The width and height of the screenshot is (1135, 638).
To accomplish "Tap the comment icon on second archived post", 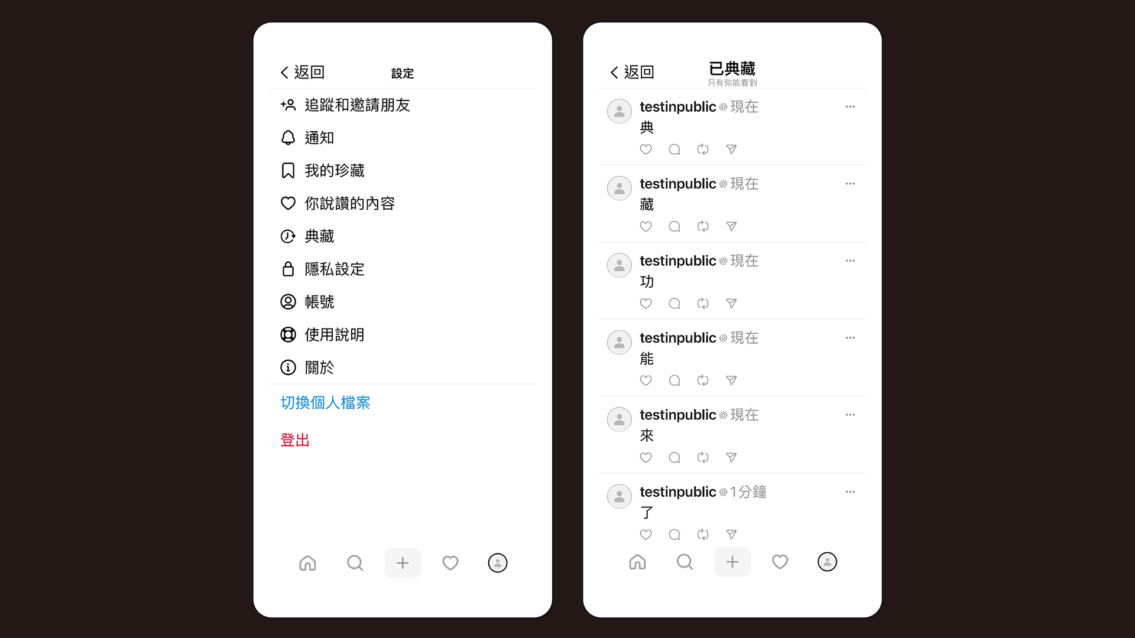I will coord(673,226).
